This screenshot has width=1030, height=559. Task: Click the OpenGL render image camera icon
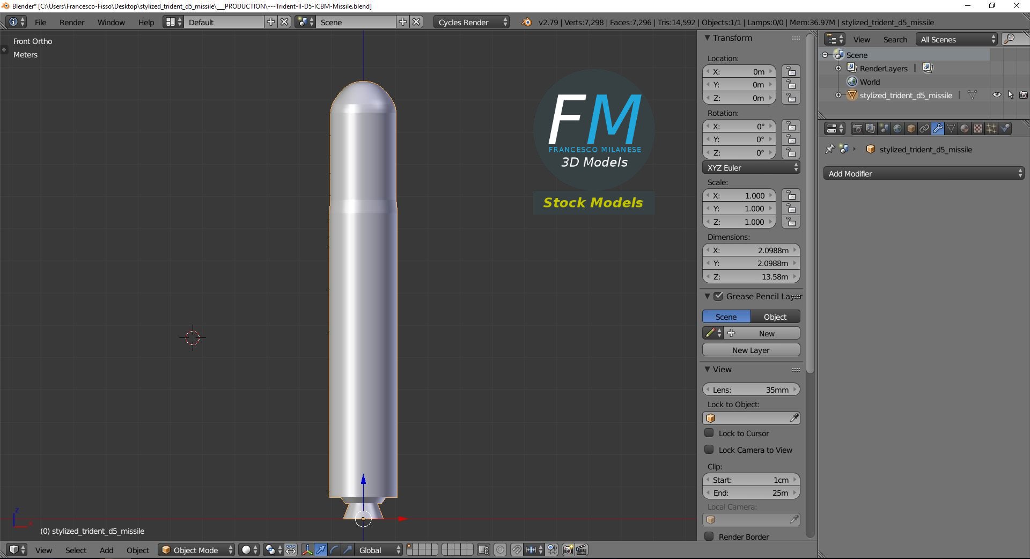coord(568,550)
